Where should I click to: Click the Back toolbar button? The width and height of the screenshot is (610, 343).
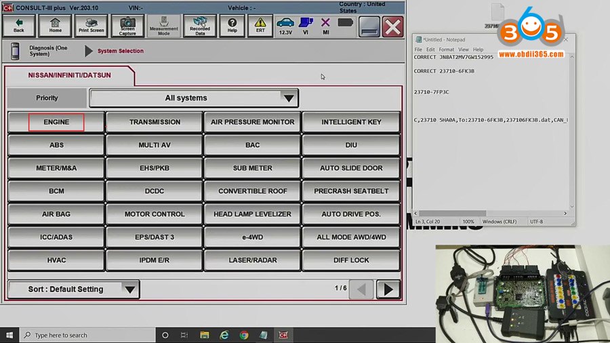(x=19, y=26)
